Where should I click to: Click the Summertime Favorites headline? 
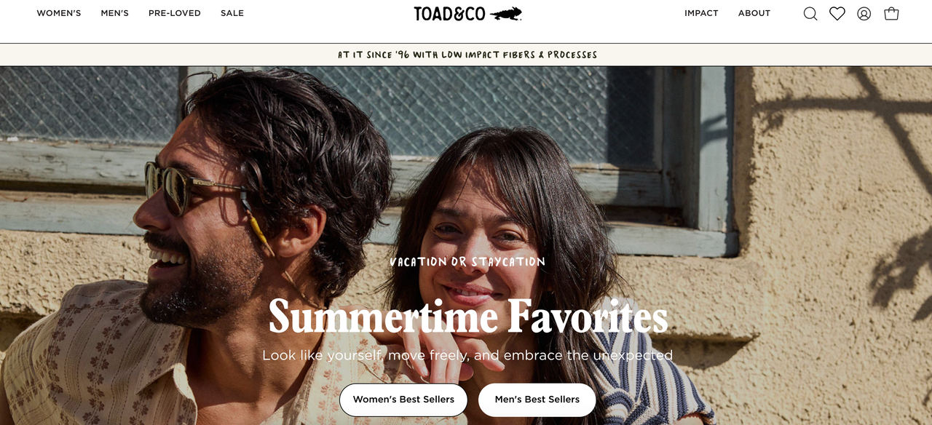(x=468, y=316)
